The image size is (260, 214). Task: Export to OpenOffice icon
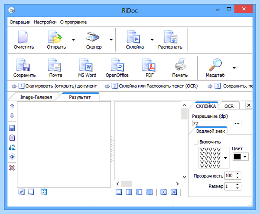pyautogui.click(x=117, y=65)
